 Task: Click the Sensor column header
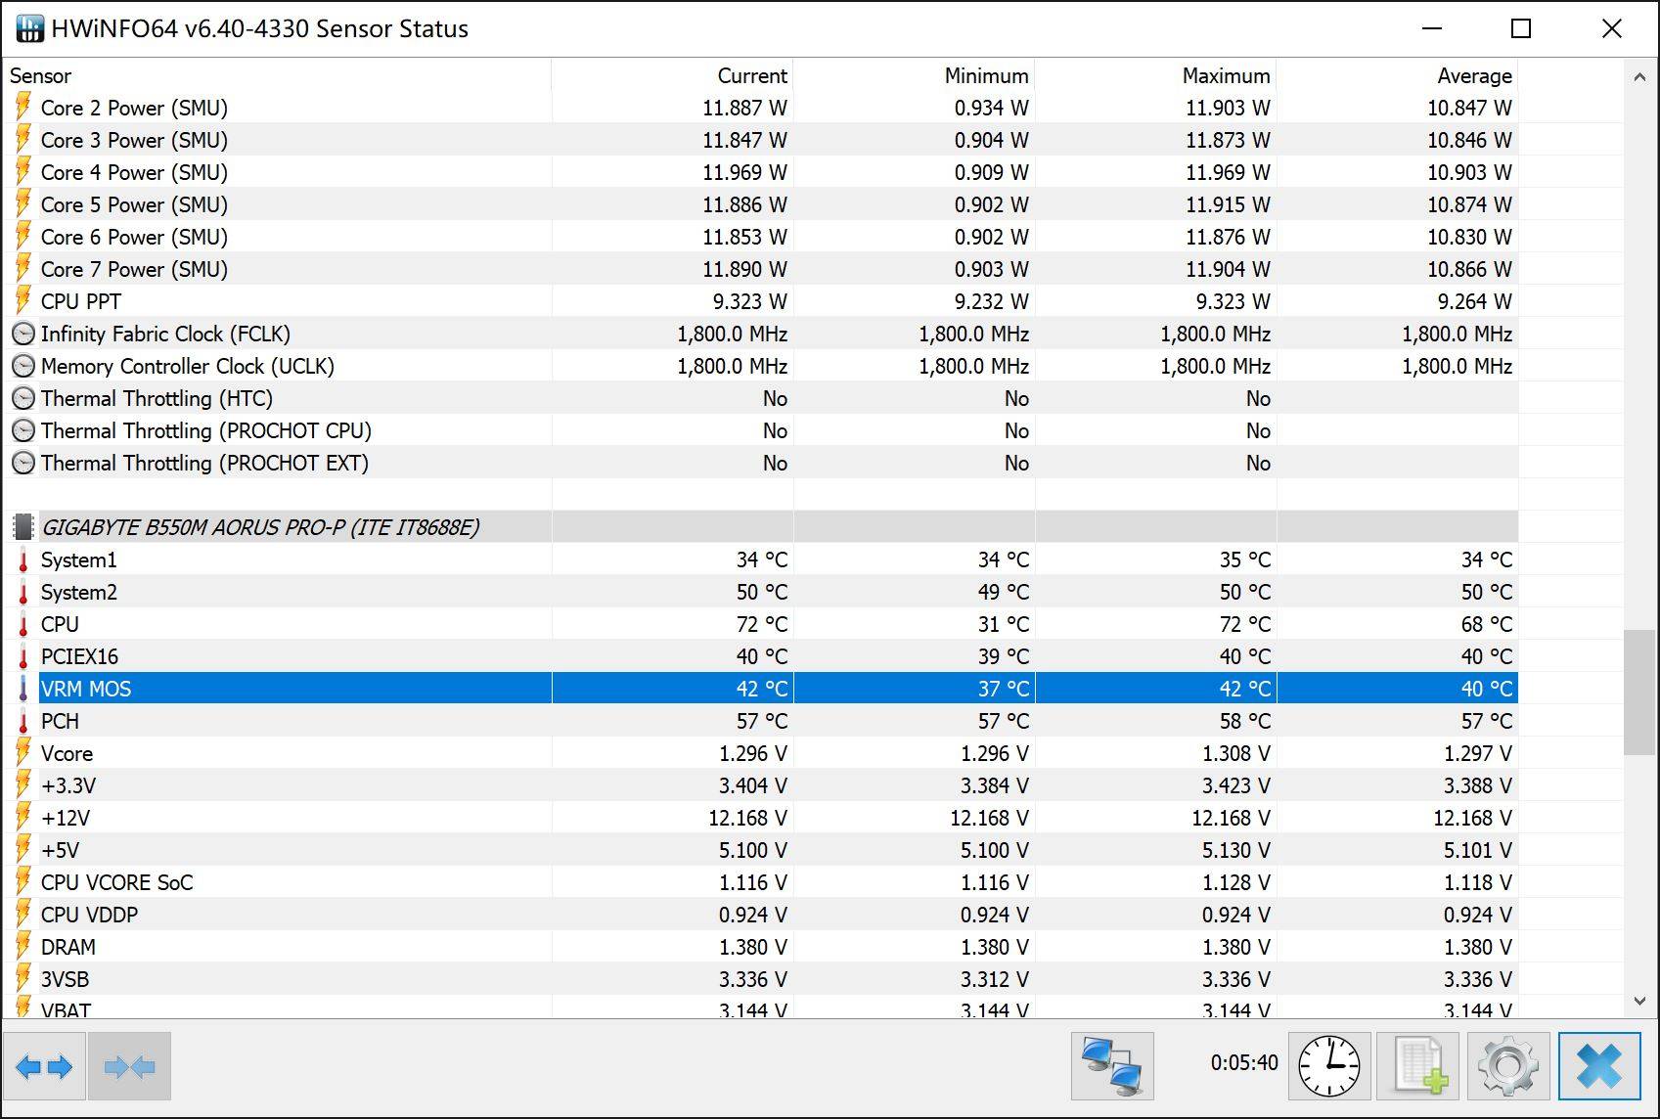tap(41, 76)
